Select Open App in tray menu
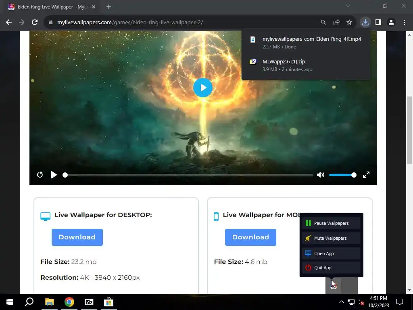The height and width of the screenshot is (310, 413). (x=332, y=253)
